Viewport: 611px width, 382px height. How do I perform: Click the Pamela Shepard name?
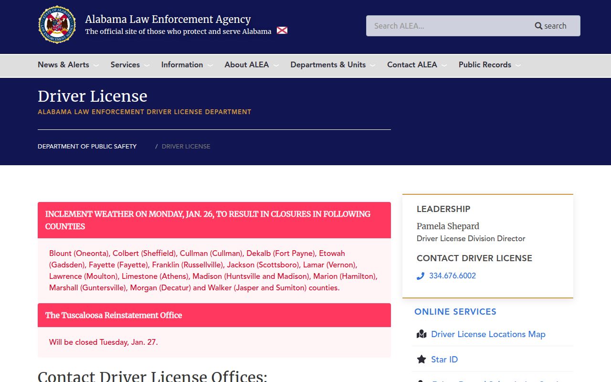(x=448, y=226)
